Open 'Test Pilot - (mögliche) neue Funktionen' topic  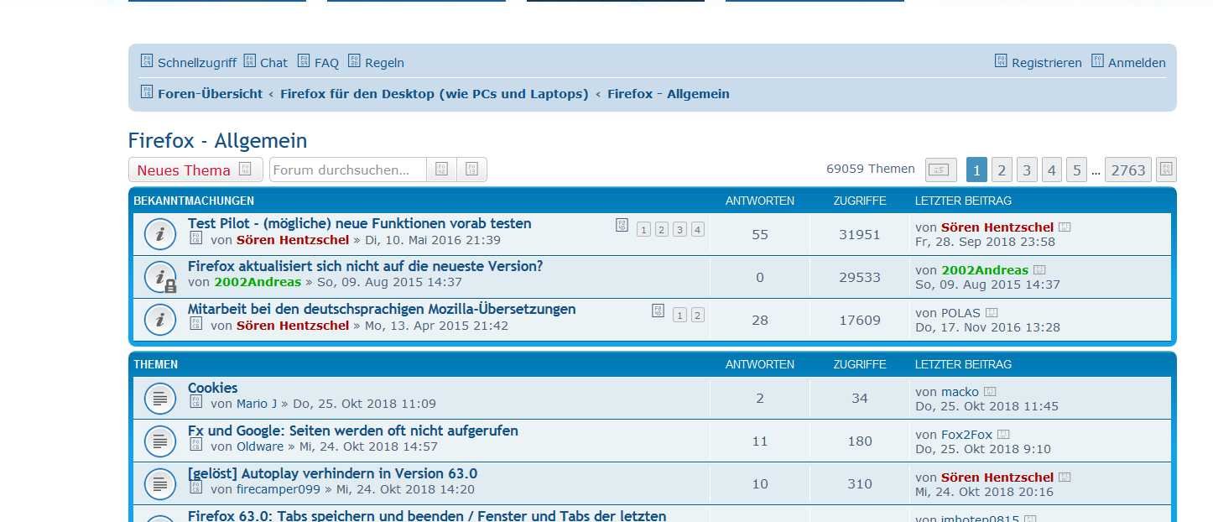(359, 223)
